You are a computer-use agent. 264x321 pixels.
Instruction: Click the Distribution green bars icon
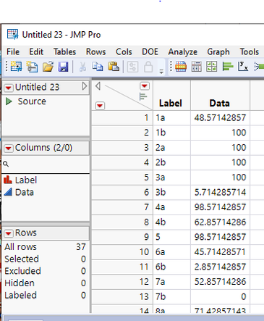[x=228, y=67]
